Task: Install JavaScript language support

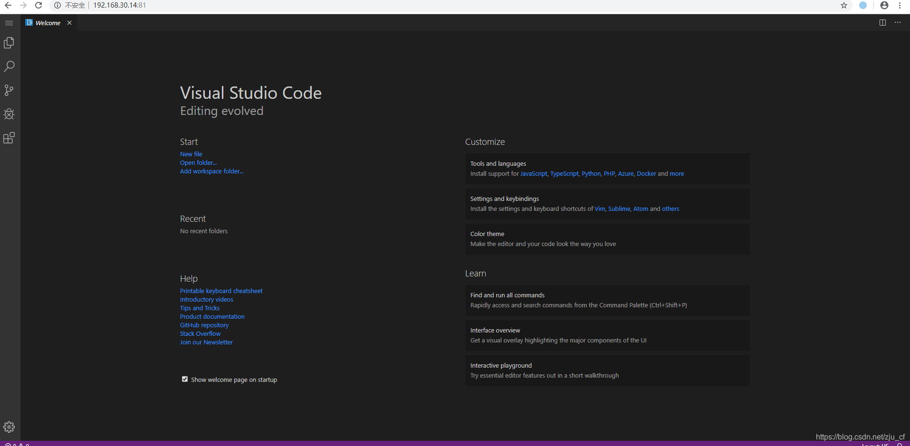Action: pyautogui.click(x=534, y=173)
